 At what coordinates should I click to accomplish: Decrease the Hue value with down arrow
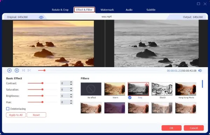click(x=71, y=103)
